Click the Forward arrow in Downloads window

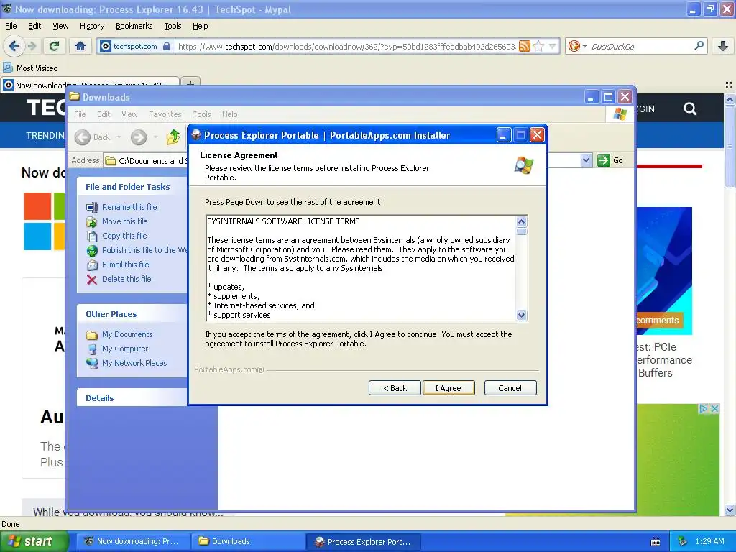pyautogui.click(x=139, y=137)
